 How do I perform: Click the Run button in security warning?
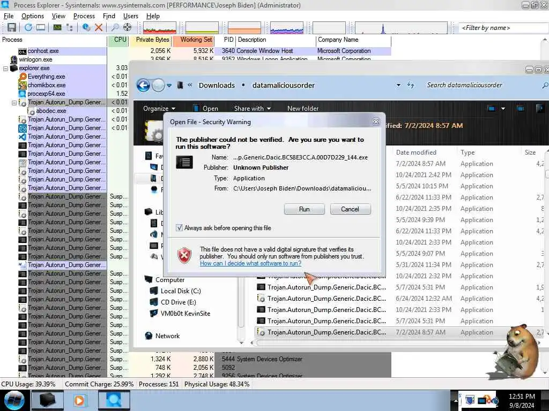[305, 209]
